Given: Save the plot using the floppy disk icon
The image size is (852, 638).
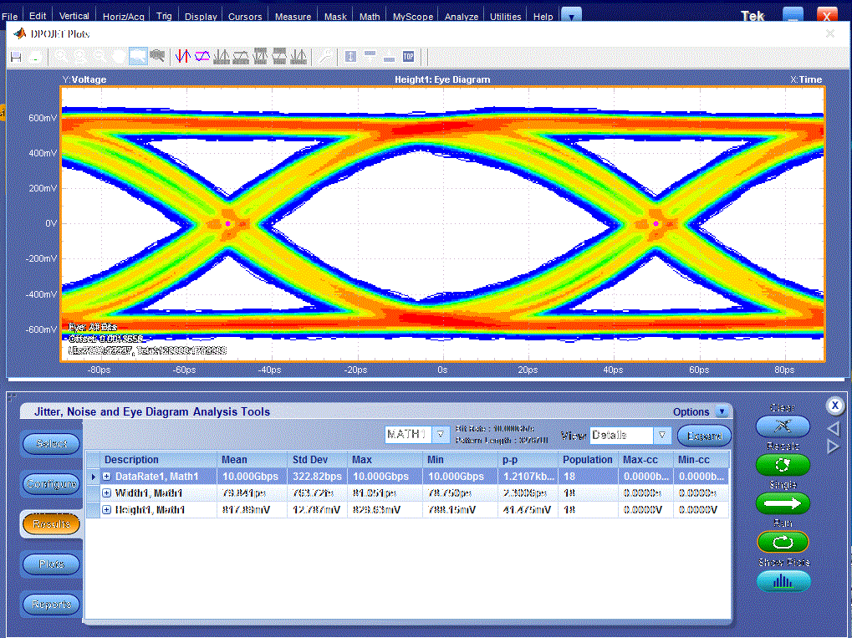Looking at the screenshot, I should point(16,57).
